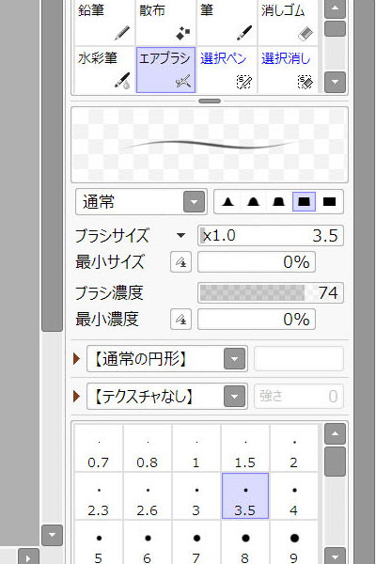This screenshot has width=376, height=564.
Task: Choose the sharpest triangular brush edge shape
Action: point(228,202)
